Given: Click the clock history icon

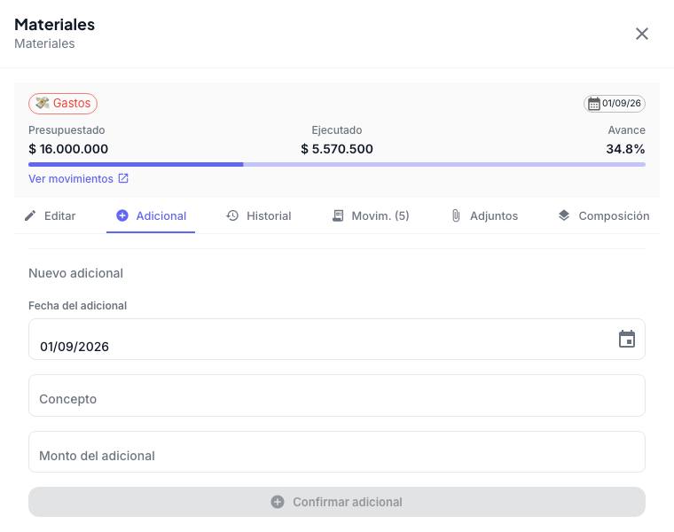Looking at the screenshot, I should tap(232, 215).
